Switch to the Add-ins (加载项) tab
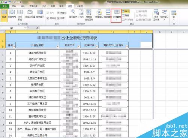188x138 pixels. pos(79,6)
